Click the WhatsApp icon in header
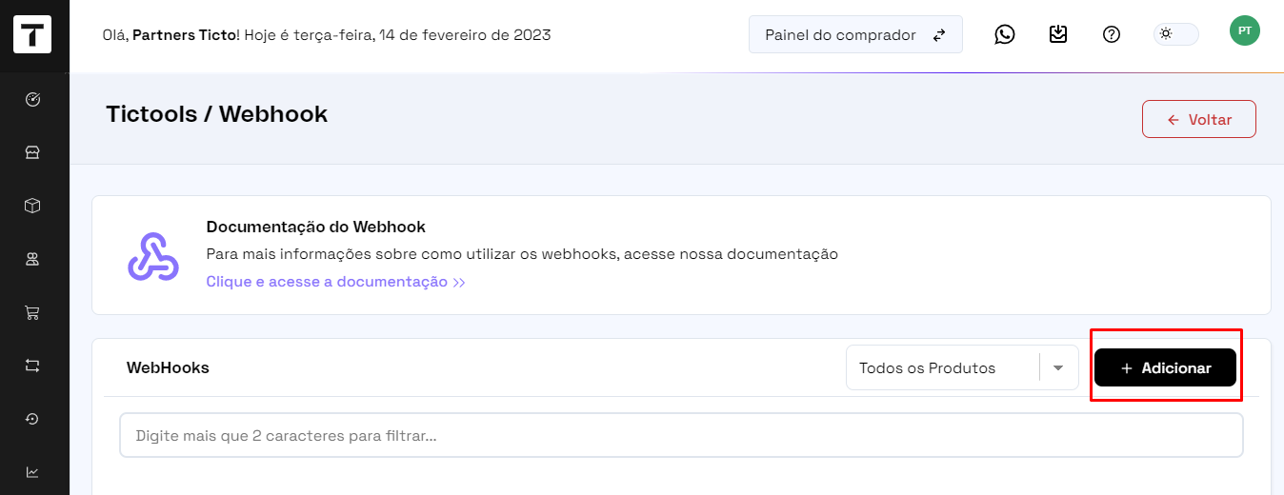The image size is (1284, 495). pyautogui.click(x=1005, y=34)
